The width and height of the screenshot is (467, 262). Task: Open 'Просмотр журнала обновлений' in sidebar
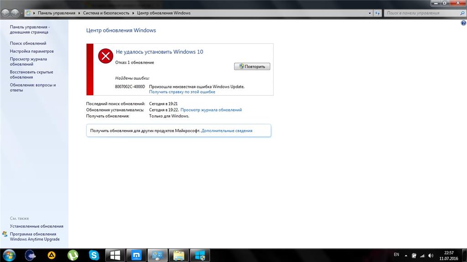pos(28,62)
